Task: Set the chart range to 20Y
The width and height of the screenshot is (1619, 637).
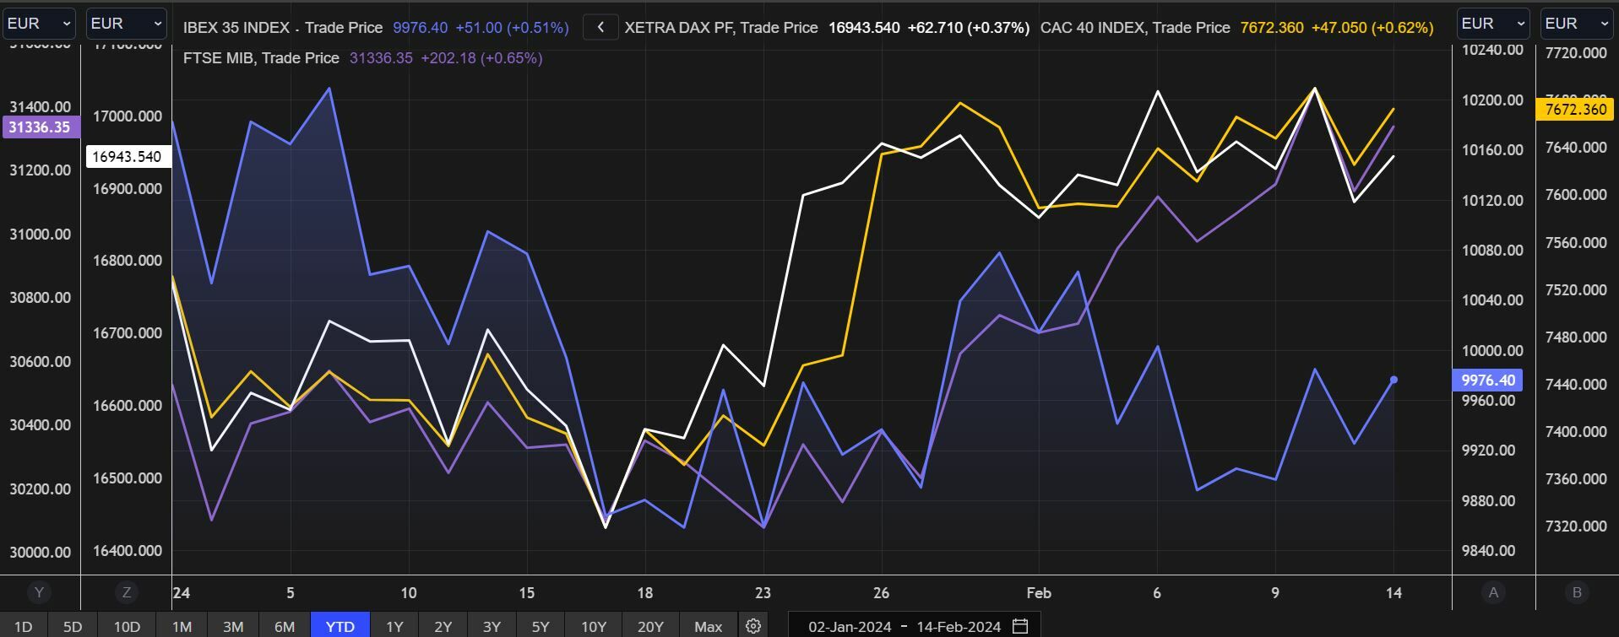Action: [x=650, y=626]
